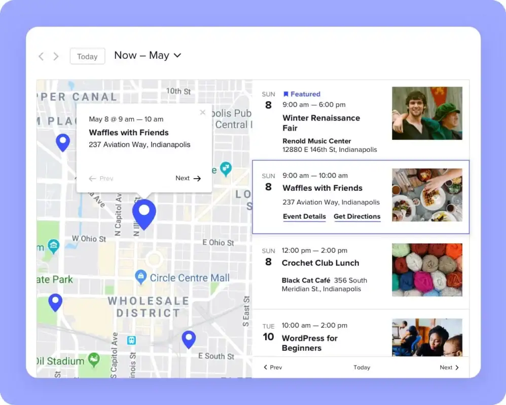Click the transit station marker icon

click(x=131, y=340)
